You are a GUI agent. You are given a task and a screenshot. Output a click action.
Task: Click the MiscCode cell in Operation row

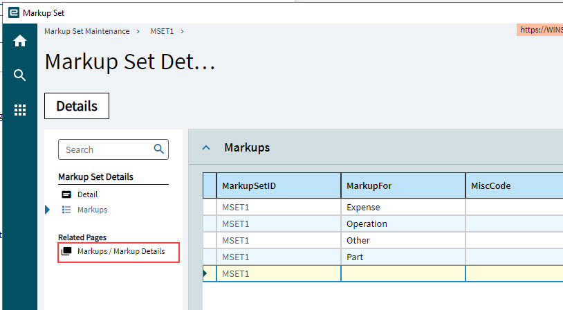515,224
